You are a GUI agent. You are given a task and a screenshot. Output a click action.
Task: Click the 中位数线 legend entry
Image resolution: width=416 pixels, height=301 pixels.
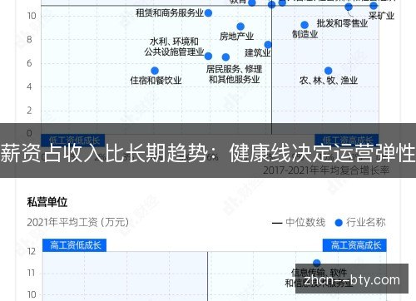point(299,223)
